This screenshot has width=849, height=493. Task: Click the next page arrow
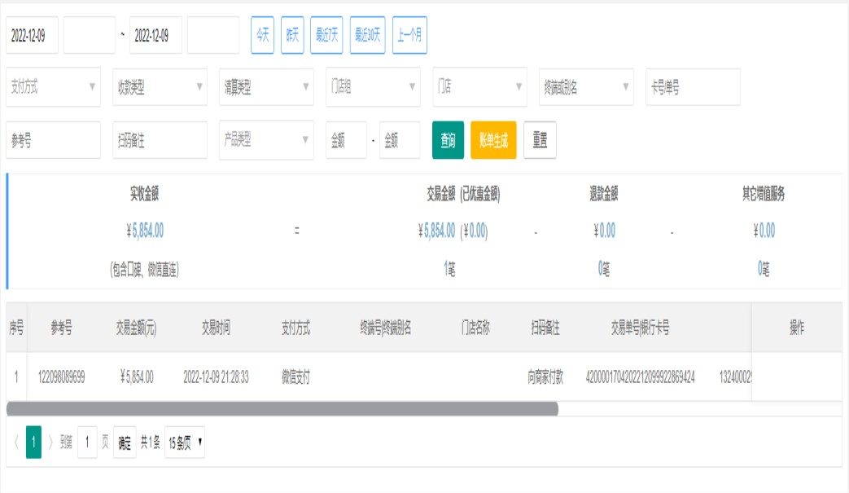50,442
